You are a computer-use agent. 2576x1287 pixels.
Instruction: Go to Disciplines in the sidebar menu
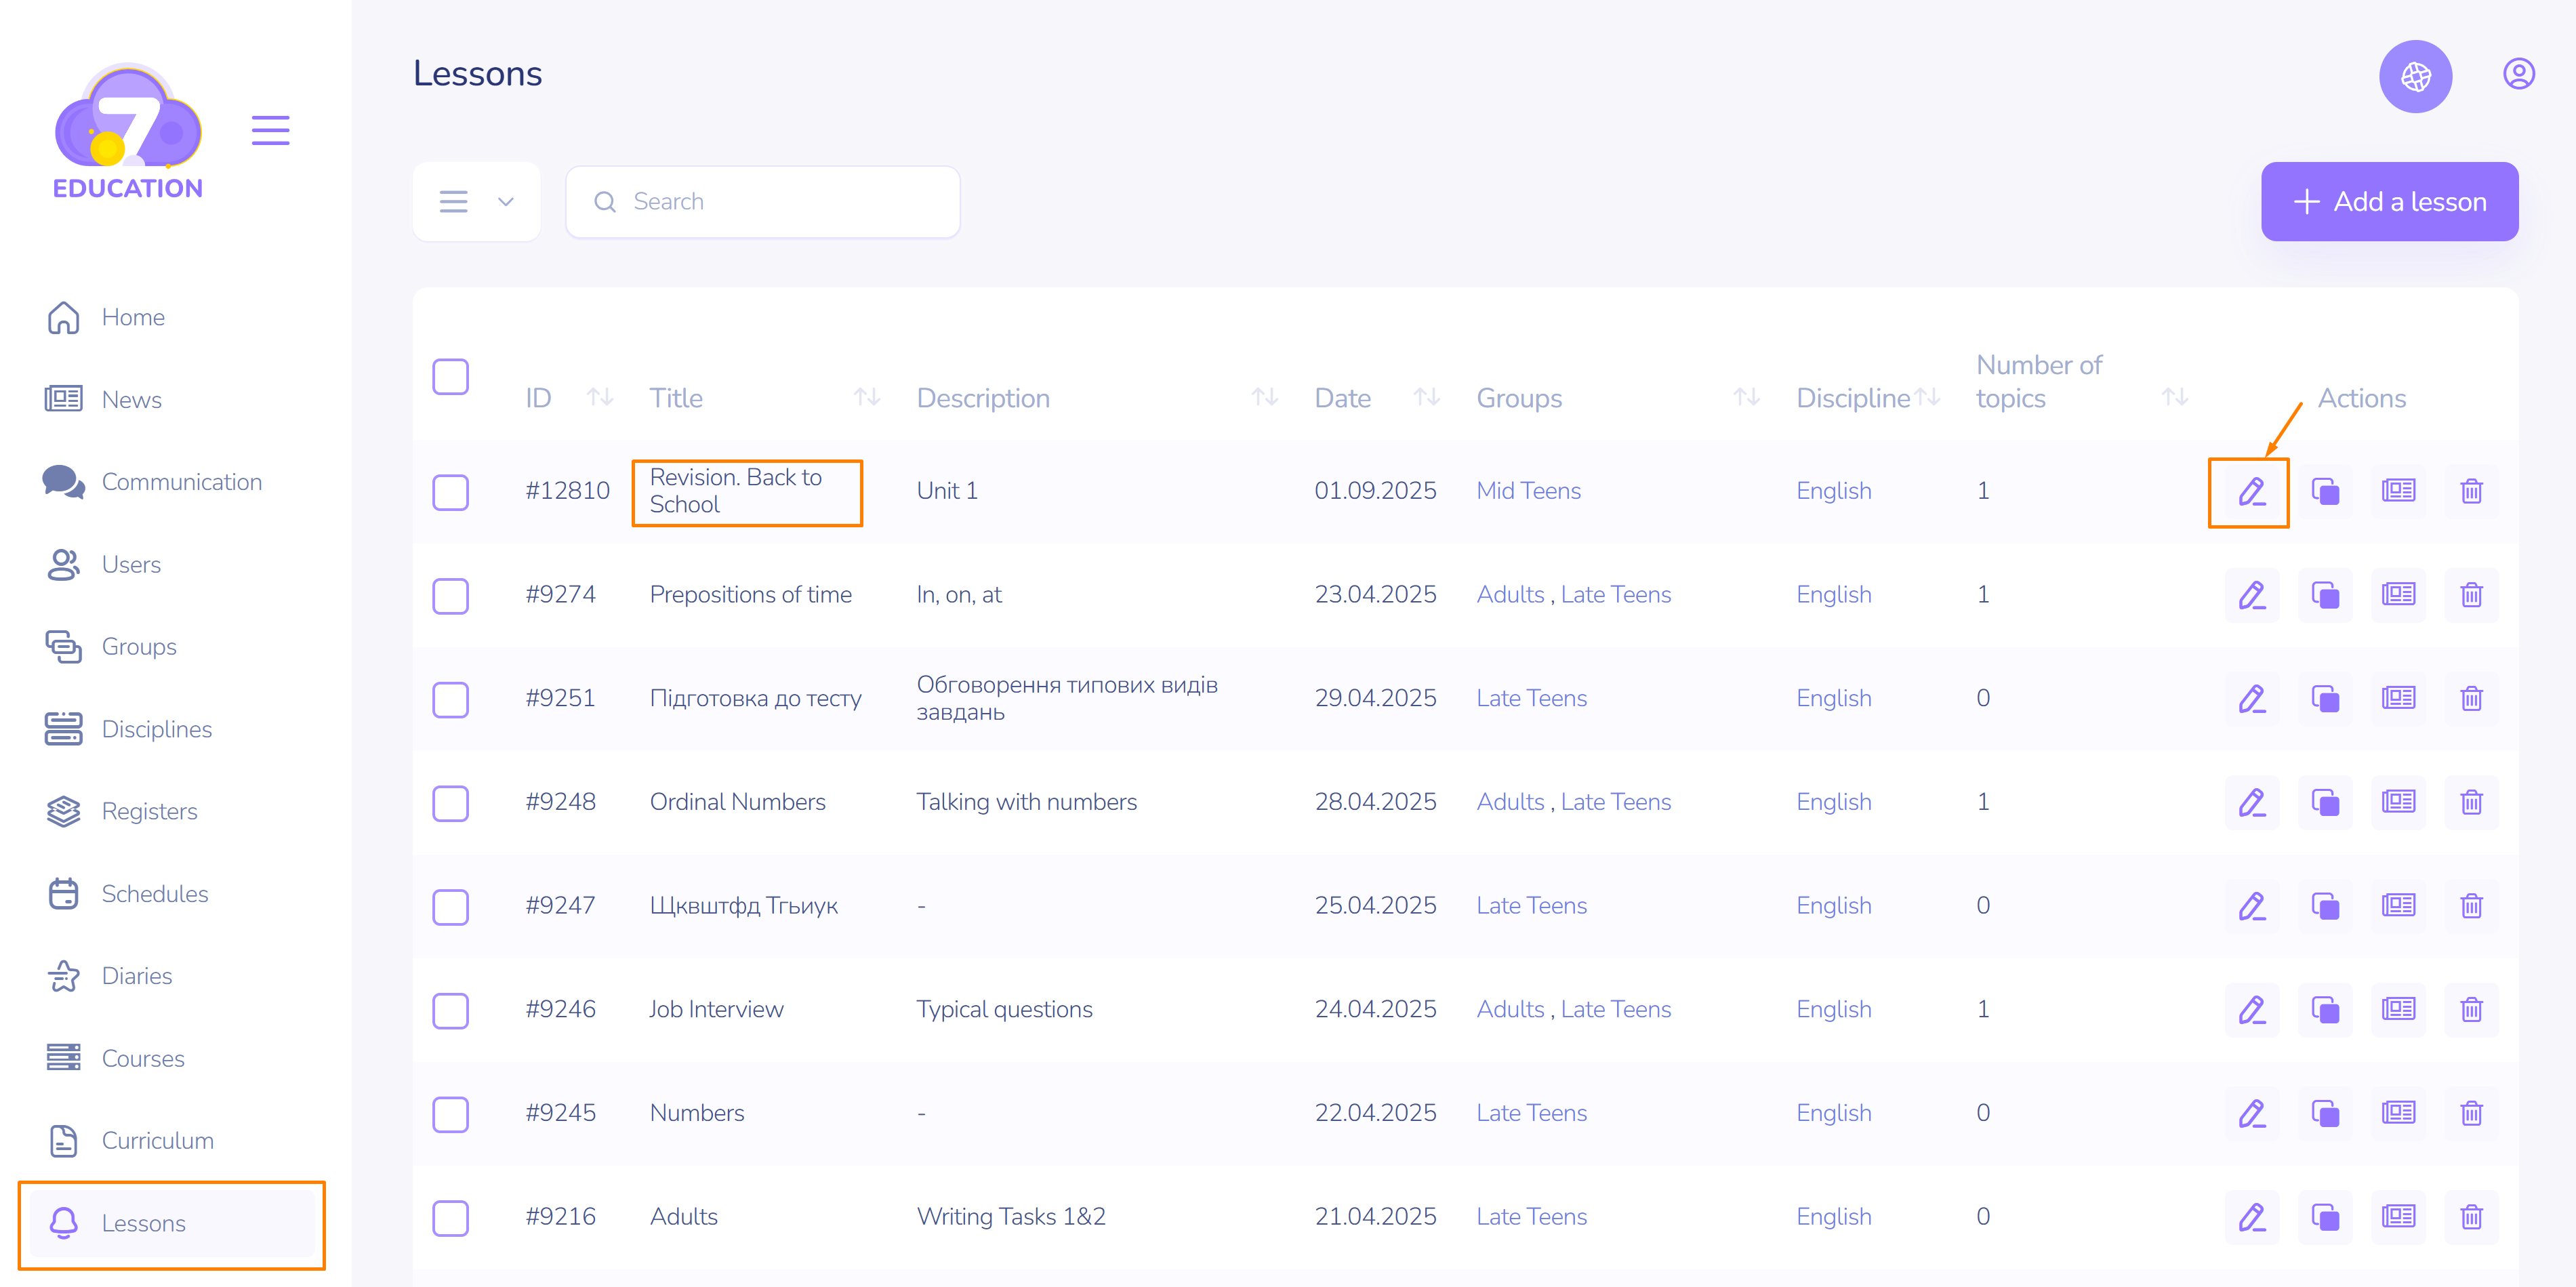pyautogui.click(x=156, y=729)
